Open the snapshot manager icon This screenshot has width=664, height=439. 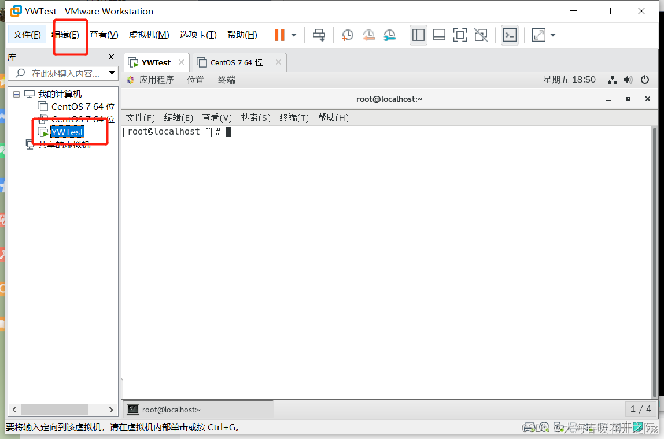[389, 35]
